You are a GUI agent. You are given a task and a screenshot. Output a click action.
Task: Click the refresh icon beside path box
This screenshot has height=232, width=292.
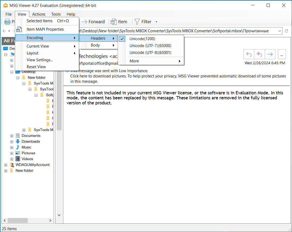click(x=286, y=31)
